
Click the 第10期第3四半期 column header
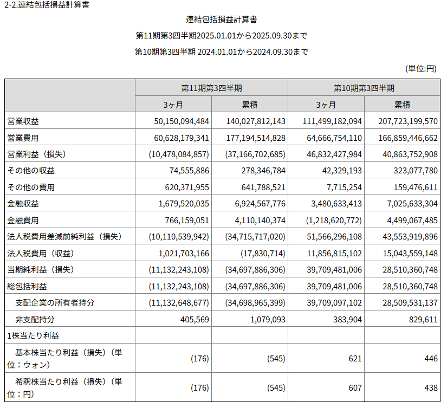point(364,88)
